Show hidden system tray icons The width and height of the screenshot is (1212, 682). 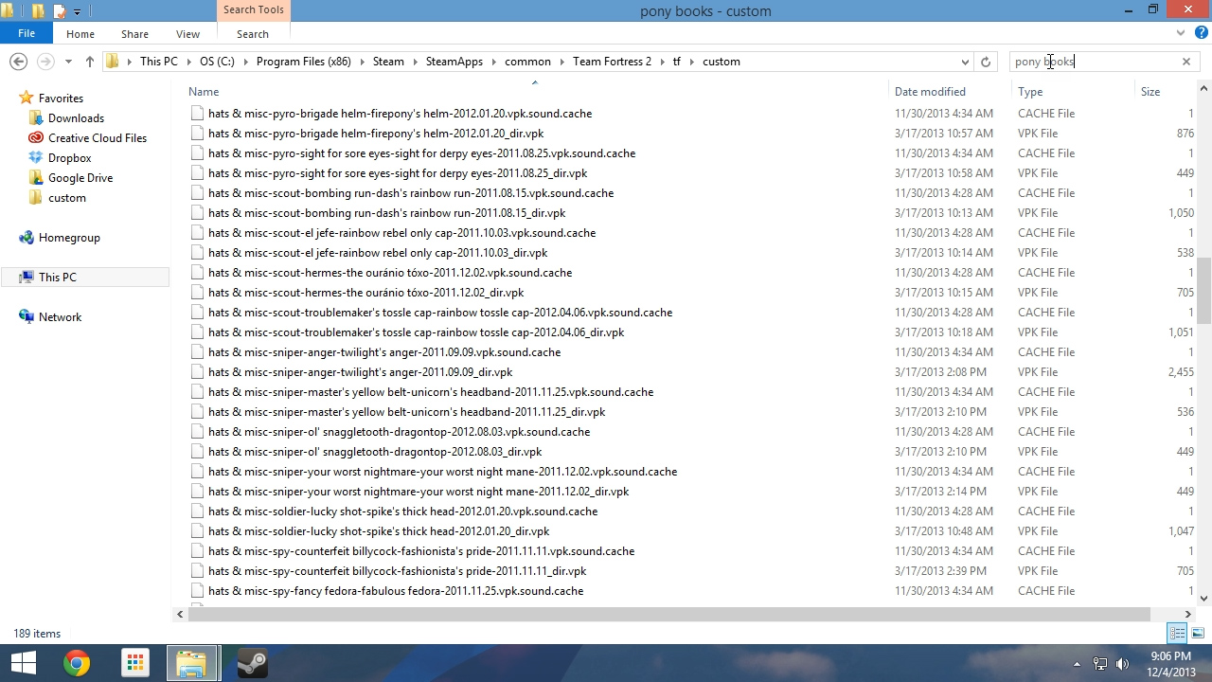[1078, 664]
